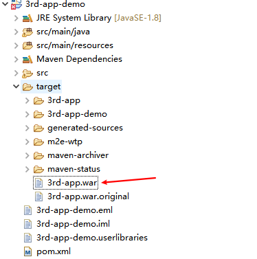257x259 pixels.
Task: Select the 3rd-app.war file name
Action: [72, 183]
